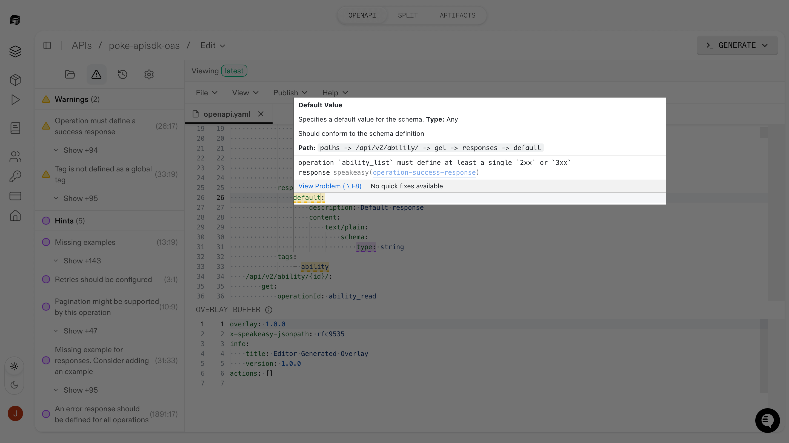Click the overlay buffer info icon
The image size is (789, 443).
pos(268,310)
